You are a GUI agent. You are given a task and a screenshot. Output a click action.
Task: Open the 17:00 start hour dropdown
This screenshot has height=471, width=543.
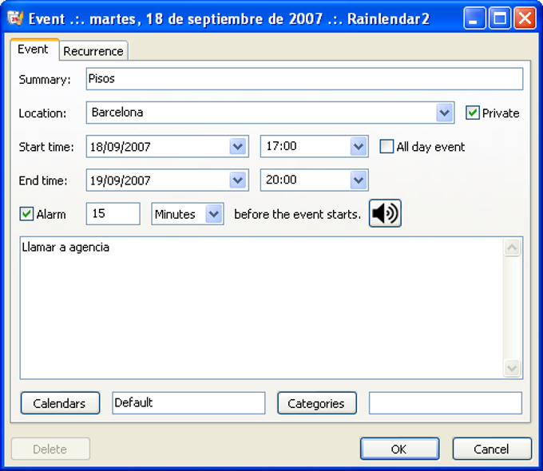click(358, 147)
